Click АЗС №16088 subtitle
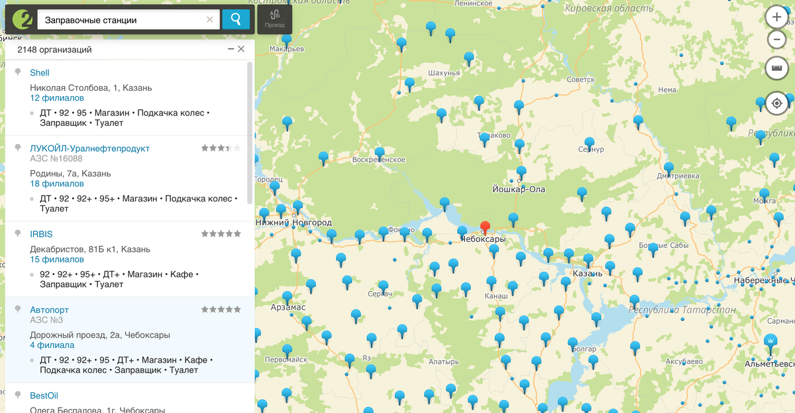This screenshot has width=795, height=413. pos(56,158)
